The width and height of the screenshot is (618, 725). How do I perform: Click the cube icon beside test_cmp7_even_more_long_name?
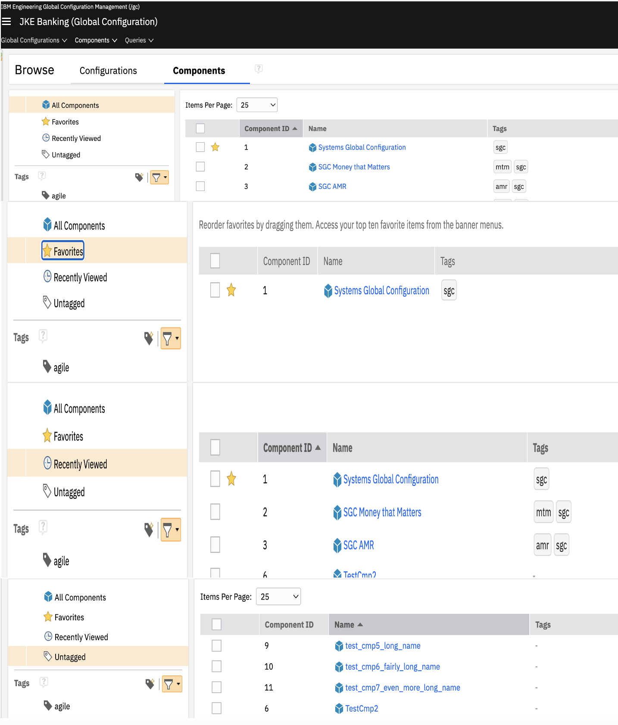(339, 688)
